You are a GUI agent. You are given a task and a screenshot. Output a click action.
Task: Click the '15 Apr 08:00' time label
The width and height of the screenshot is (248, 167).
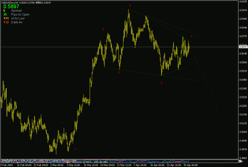click(x=157, y=165)
